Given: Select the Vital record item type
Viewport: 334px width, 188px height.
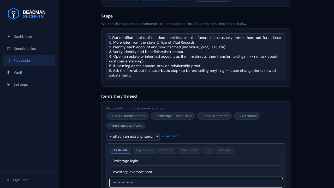Looking at the screenshot, I should click(190, 150).
